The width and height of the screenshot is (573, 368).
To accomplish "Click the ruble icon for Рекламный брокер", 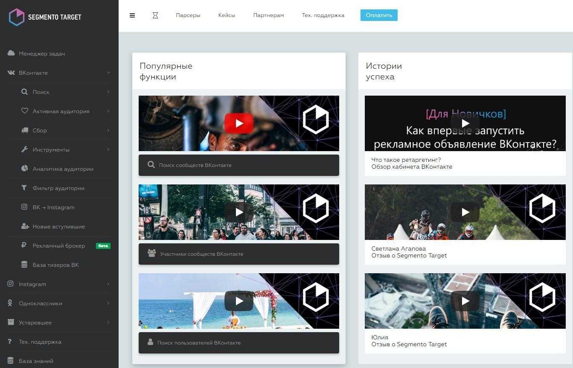I will click(24, 245).
